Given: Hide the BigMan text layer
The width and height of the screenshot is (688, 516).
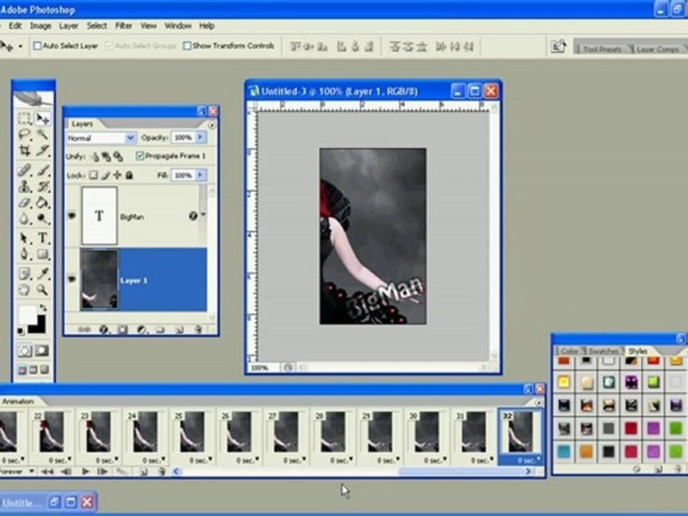Looking at the screenshot, I should 71,216.
